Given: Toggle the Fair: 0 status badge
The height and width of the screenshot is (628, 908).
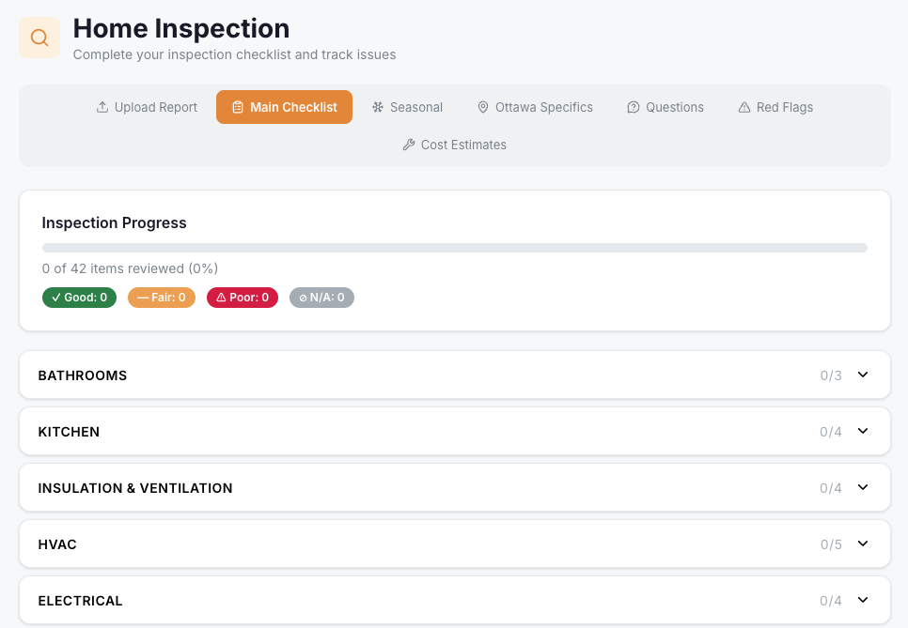Looking at the screenshot, I should 161,297.
